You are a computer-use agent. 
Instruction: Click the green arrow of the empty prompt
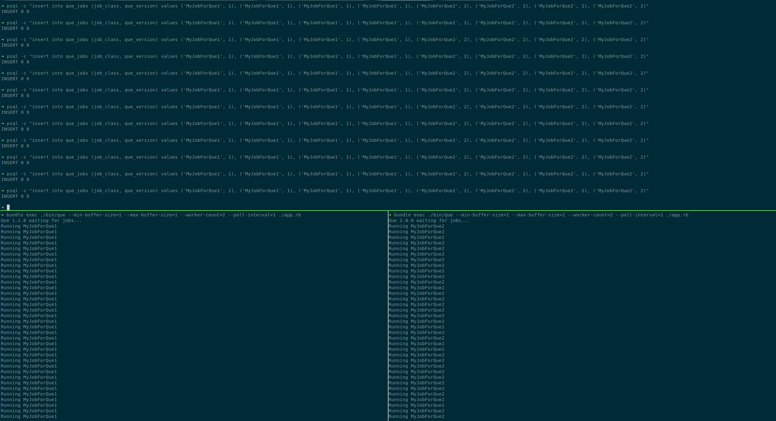point(3,207)
